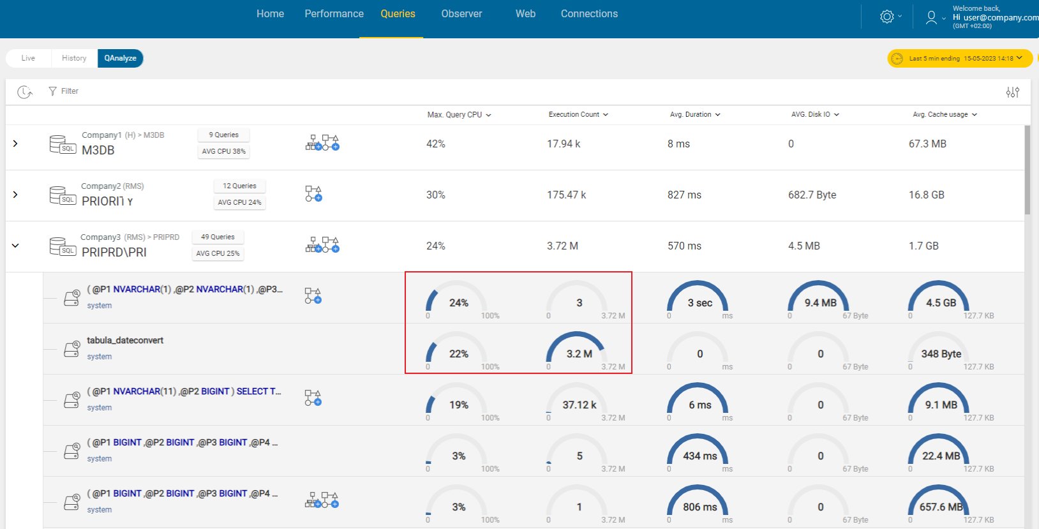Screen dimensions: 1039x529
Task: Sort by AVG. Disk IO column
Action: pos(815,114)
